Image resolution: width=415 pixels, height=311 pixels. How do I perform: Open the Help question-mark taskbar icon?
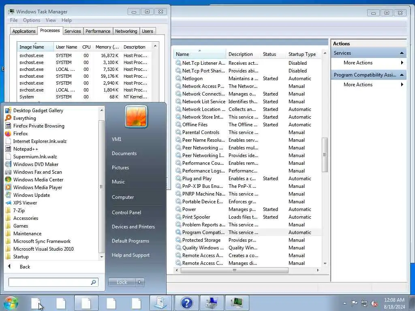186,303
